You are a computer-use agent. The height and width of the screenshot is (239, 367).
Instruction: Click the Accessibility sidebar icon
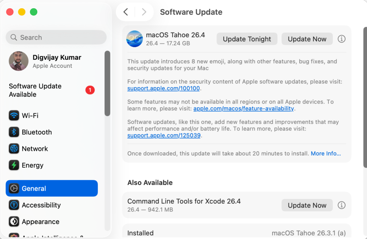coord(14,205)
